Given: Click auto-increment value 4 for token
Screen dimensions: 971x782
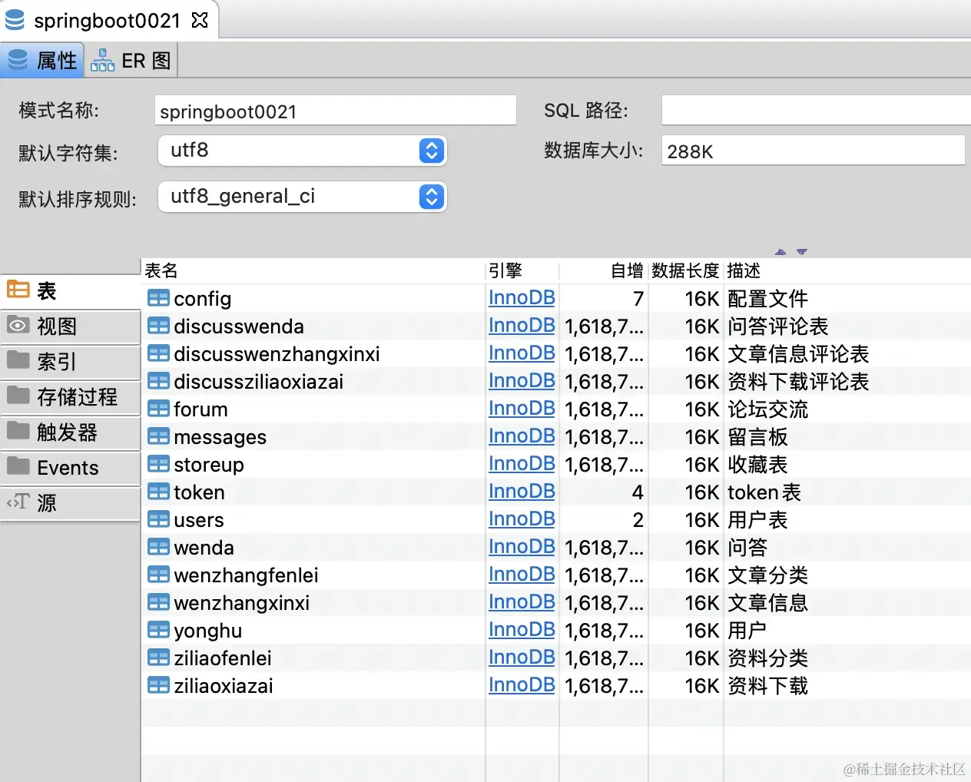Looking at the screenshot, I should coord(638,492).
